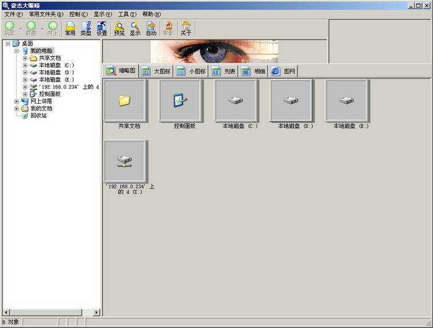This screenshot has height=328, width=433.
Task: Start 自动 (Auto) slideshow from toolbar
Action: click(x=151, y=28)
